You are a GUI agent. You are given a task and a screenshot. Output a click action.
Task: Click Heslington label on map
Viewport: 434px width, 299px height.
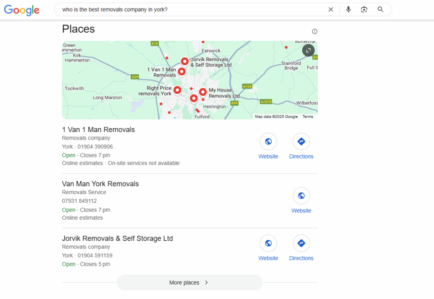(x=214, y=106)
